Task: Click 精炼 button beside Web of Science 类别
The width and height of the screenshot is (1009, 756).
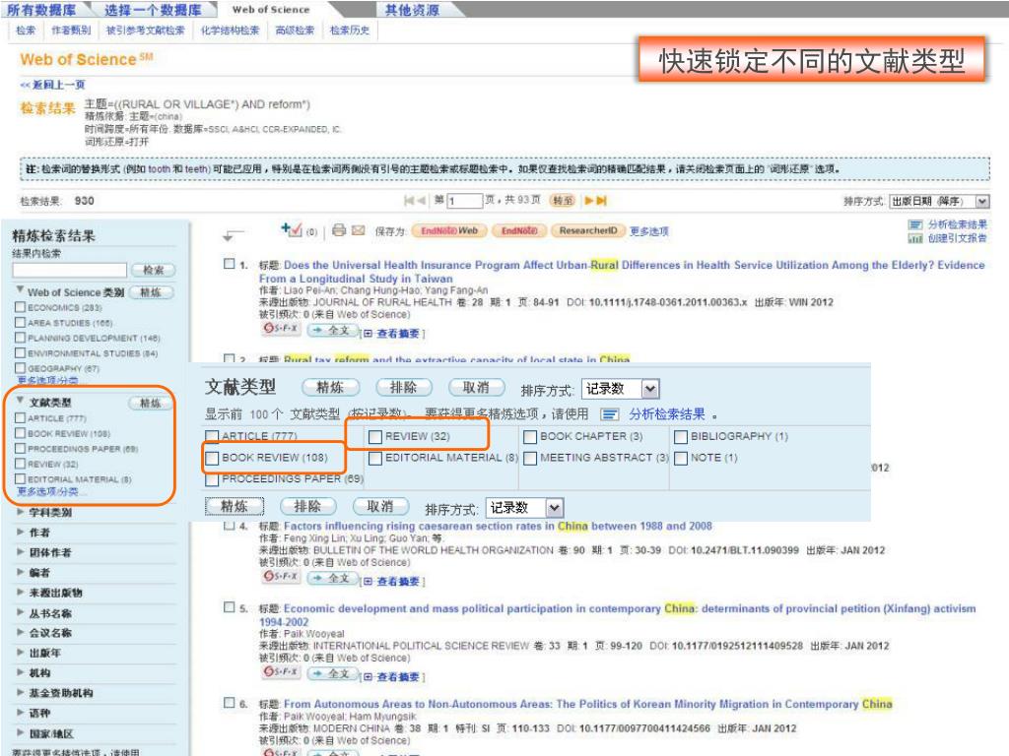Action: click(151, 292)
